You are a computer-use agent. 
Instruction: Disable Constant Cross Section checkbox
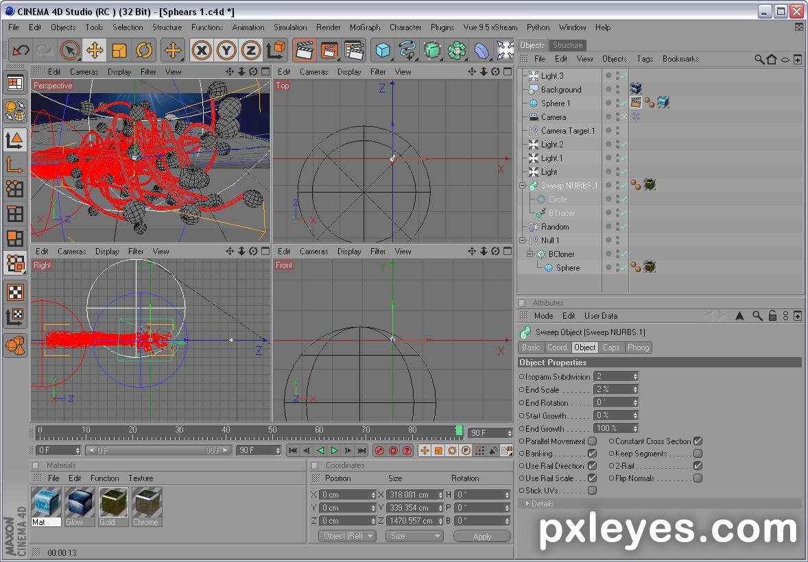click(x=698, y=441)
